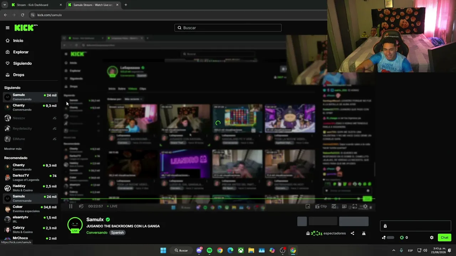Screen dimensions: 456x256
Task: Select the Samulx Stream browser tab
Action: click(x=93, y=5)
